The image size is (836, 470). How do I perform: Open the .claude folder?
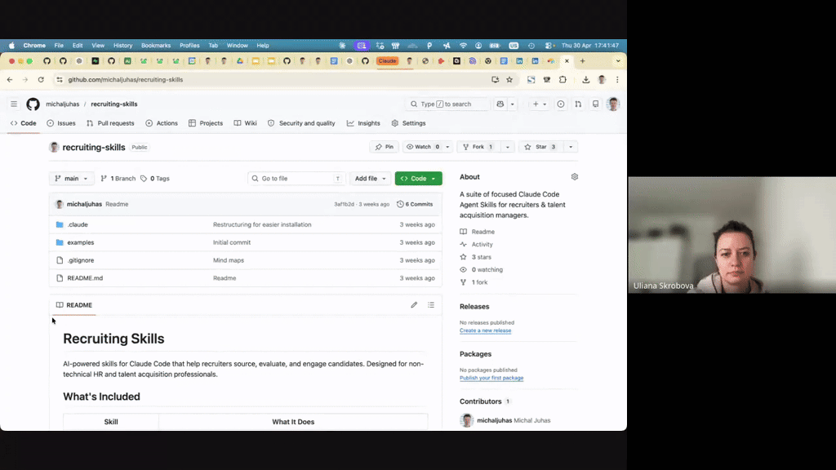click(78, 225)
